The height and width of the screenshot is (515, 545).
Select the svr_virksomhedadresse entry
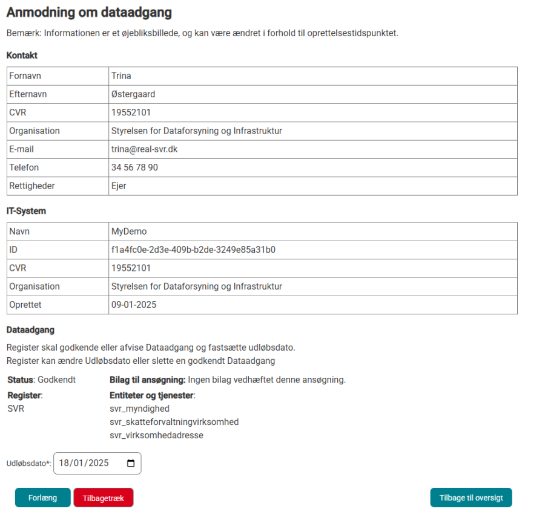tap(156, 435)
